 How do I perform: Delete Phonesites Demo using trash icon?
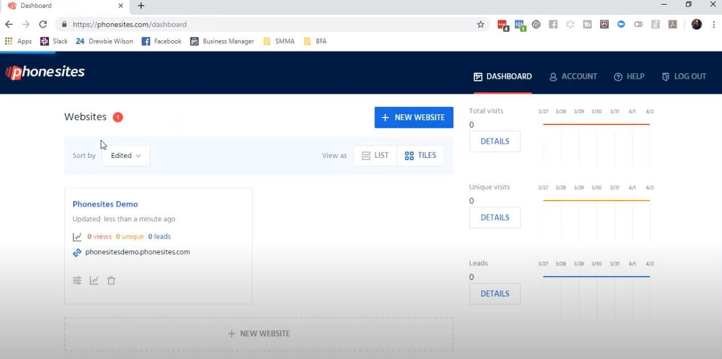pyautogui.click(x=112, y=280)
